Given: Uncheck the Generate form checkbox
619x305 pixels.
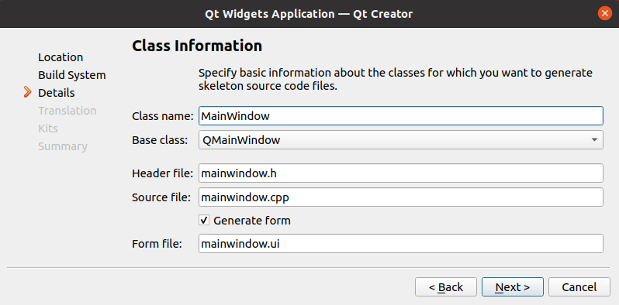Looking at the screenshot, I should coord(204,221).
